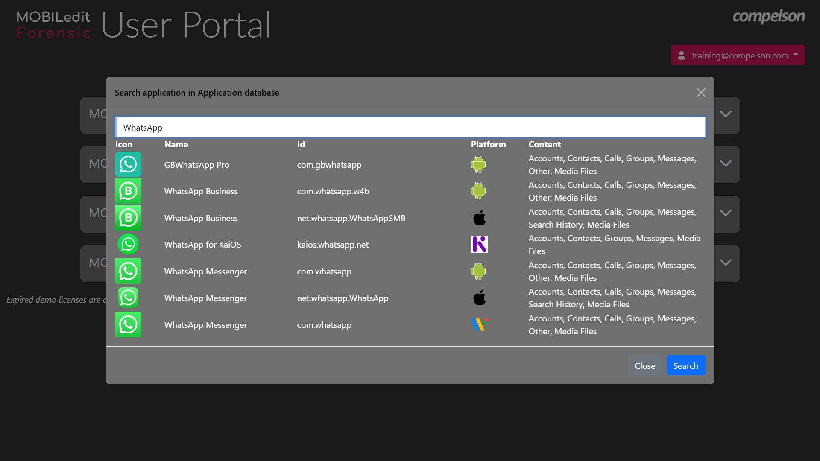Click into the WhatsApp search field

tap(410, 127)
